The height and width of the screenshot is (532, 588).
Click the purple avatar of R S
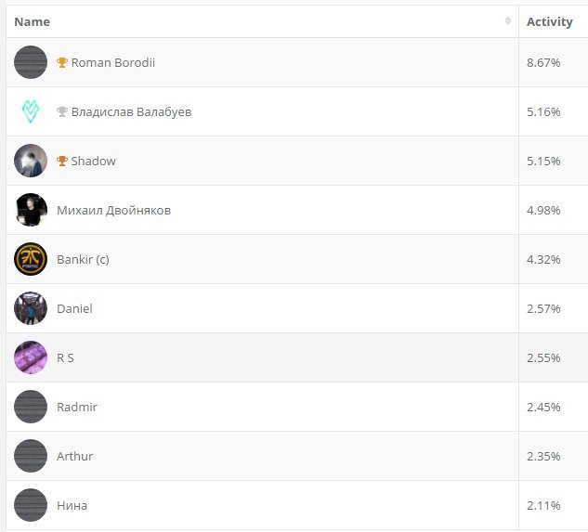31,357
